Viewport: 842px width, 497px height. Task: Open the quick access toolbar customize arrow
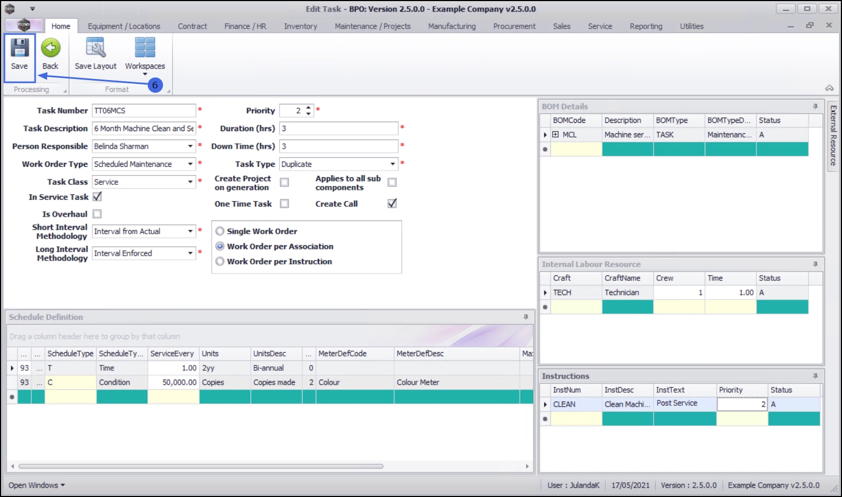pos(32,9)
